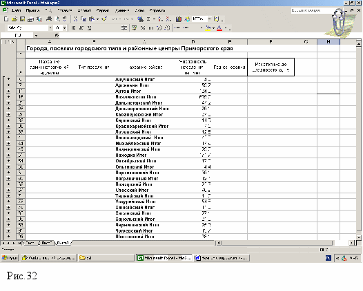Click language indicator in system tray
Viewport: 363px width, 291px height.
(x=328, y=258)
